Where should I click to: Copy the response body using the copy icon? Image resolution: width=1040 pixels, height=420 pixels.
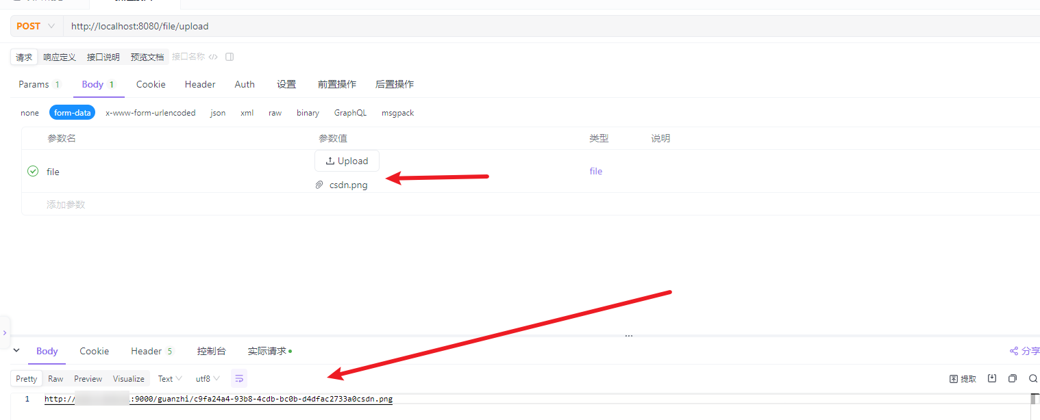[1012, 378]
